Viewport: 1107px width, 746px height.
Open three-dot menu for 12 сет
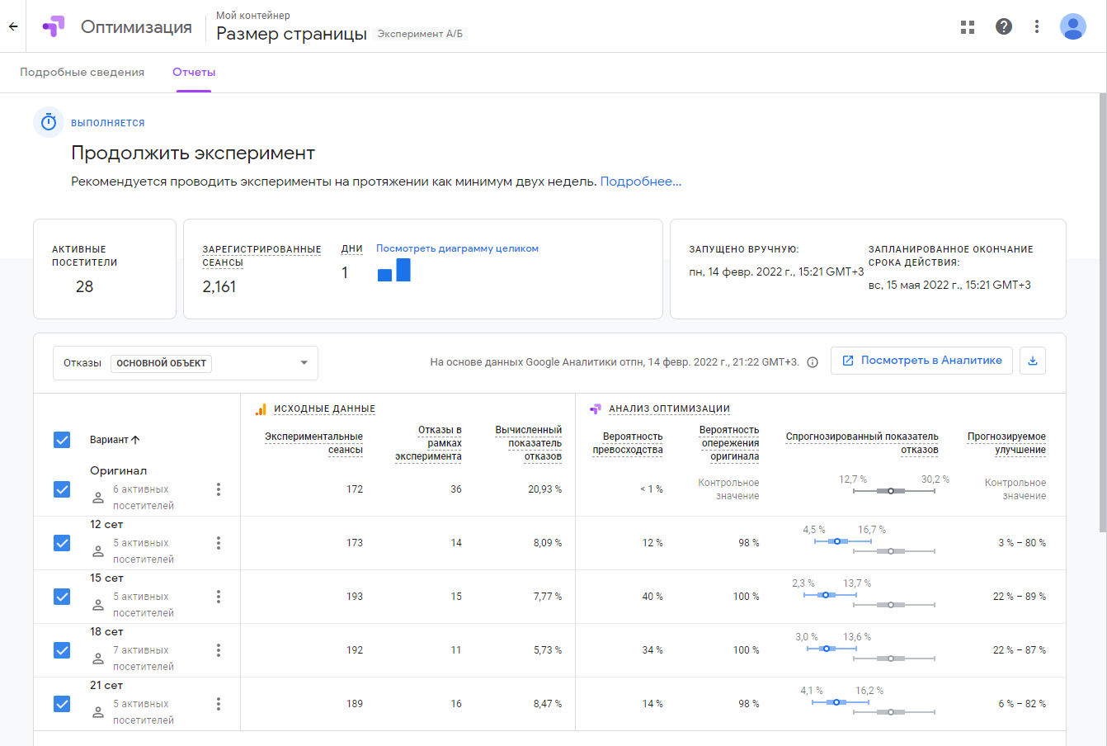coord(219,543)
